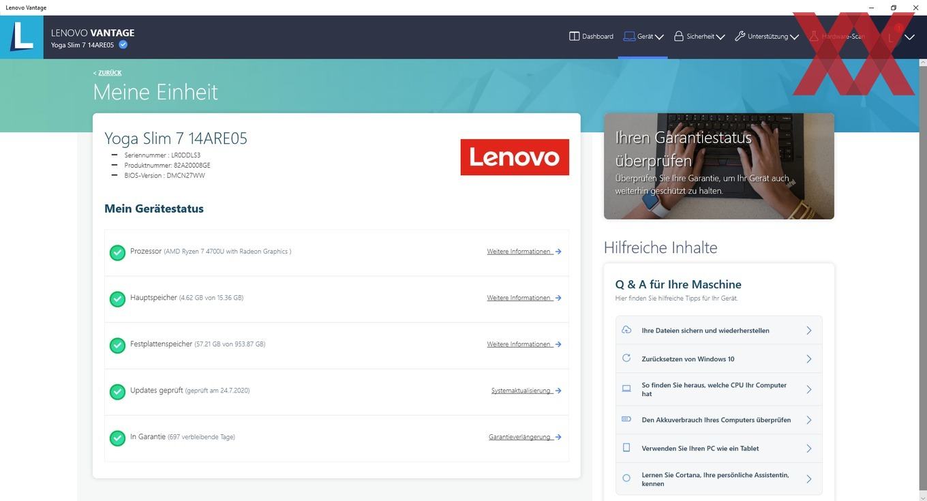Click the laptop icon beside CPU article
The image size is (927, 501).
coord(626,389)
